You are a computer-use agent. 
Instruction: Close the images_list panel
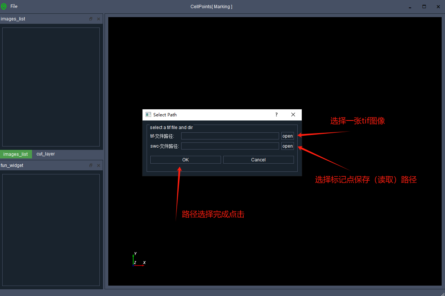tap(99, 19)
